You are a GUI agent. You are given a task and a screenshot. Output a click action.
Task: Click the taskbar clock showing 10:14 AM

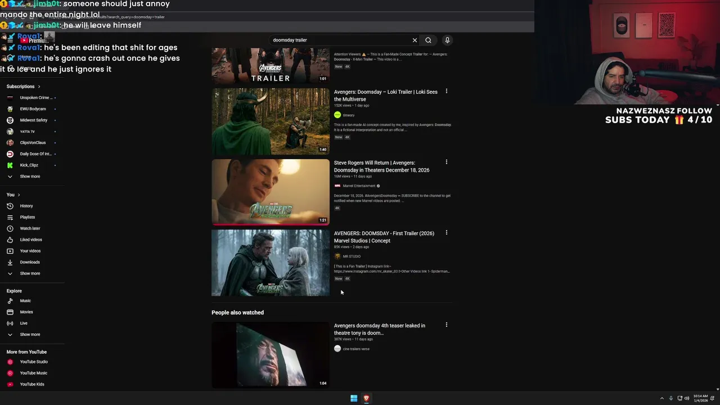click(701, 398)
